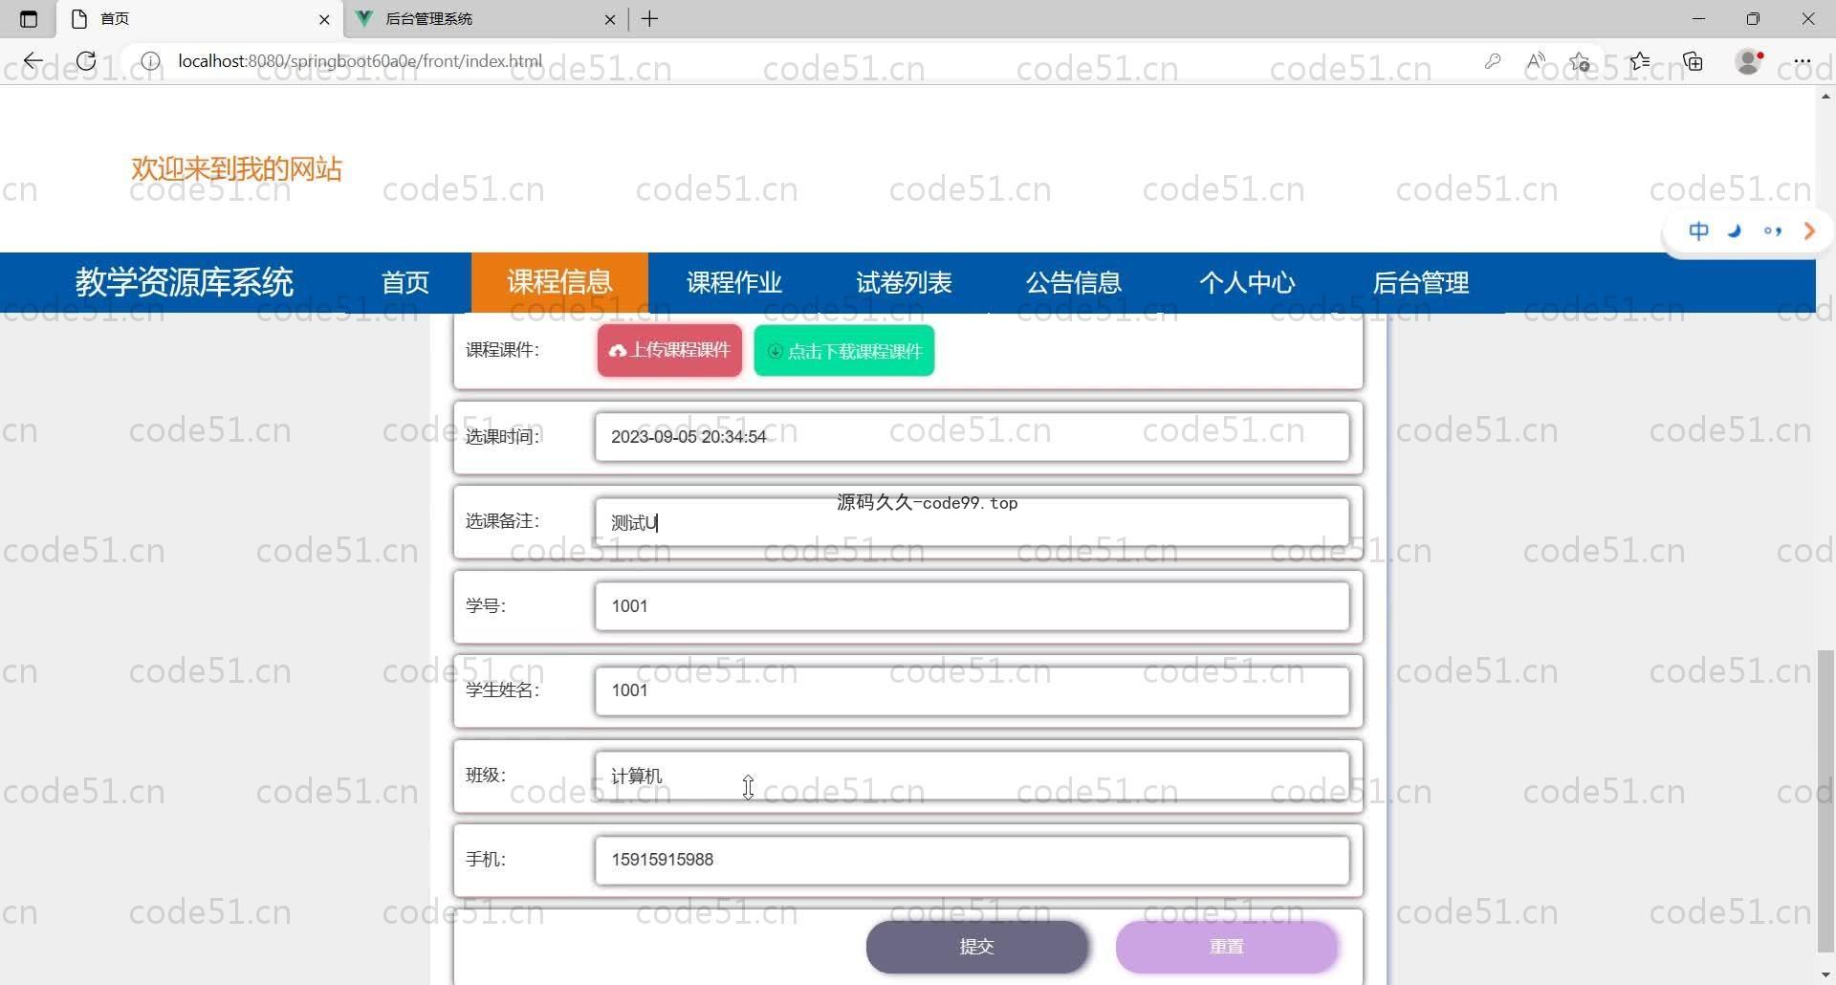Click the punctuation icon in the IME toolbar
Screen dimensions: 1836x985
pos(1773,230)
